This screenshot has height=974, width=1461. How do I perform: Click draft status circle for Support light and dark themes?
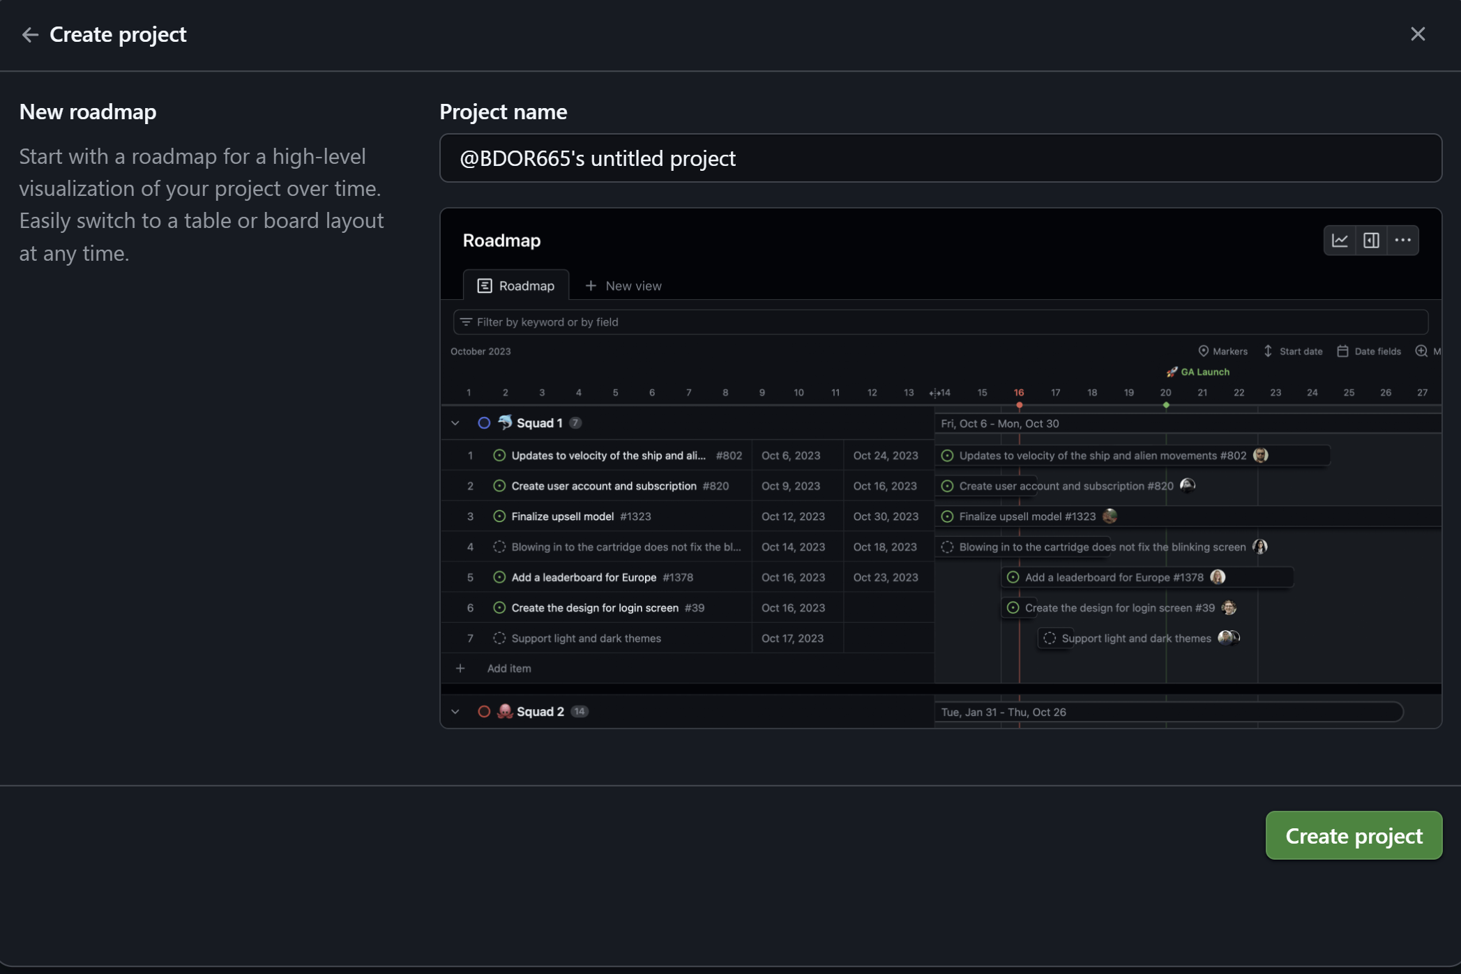499,638
